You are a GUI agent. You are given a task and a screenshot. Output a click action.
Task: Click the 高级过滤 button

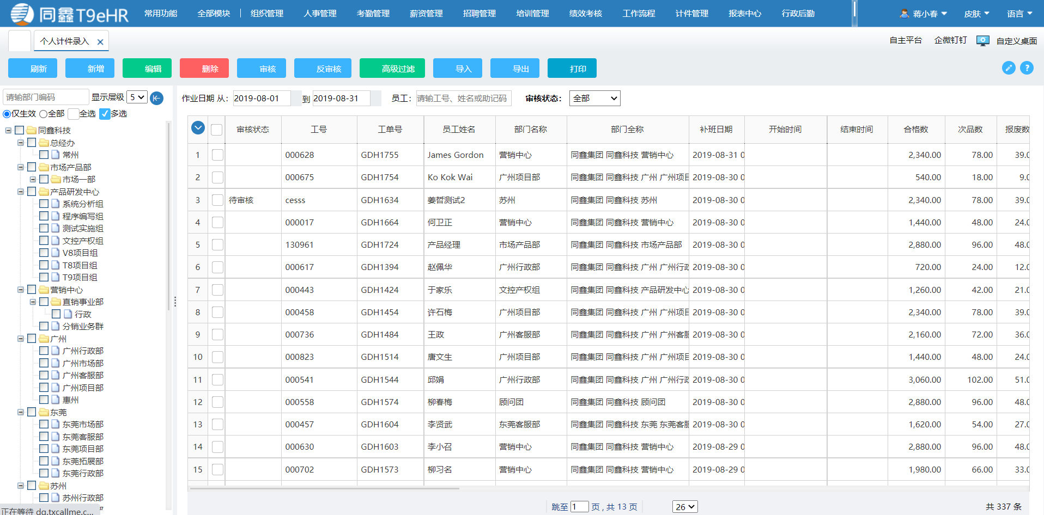[392, 68]
